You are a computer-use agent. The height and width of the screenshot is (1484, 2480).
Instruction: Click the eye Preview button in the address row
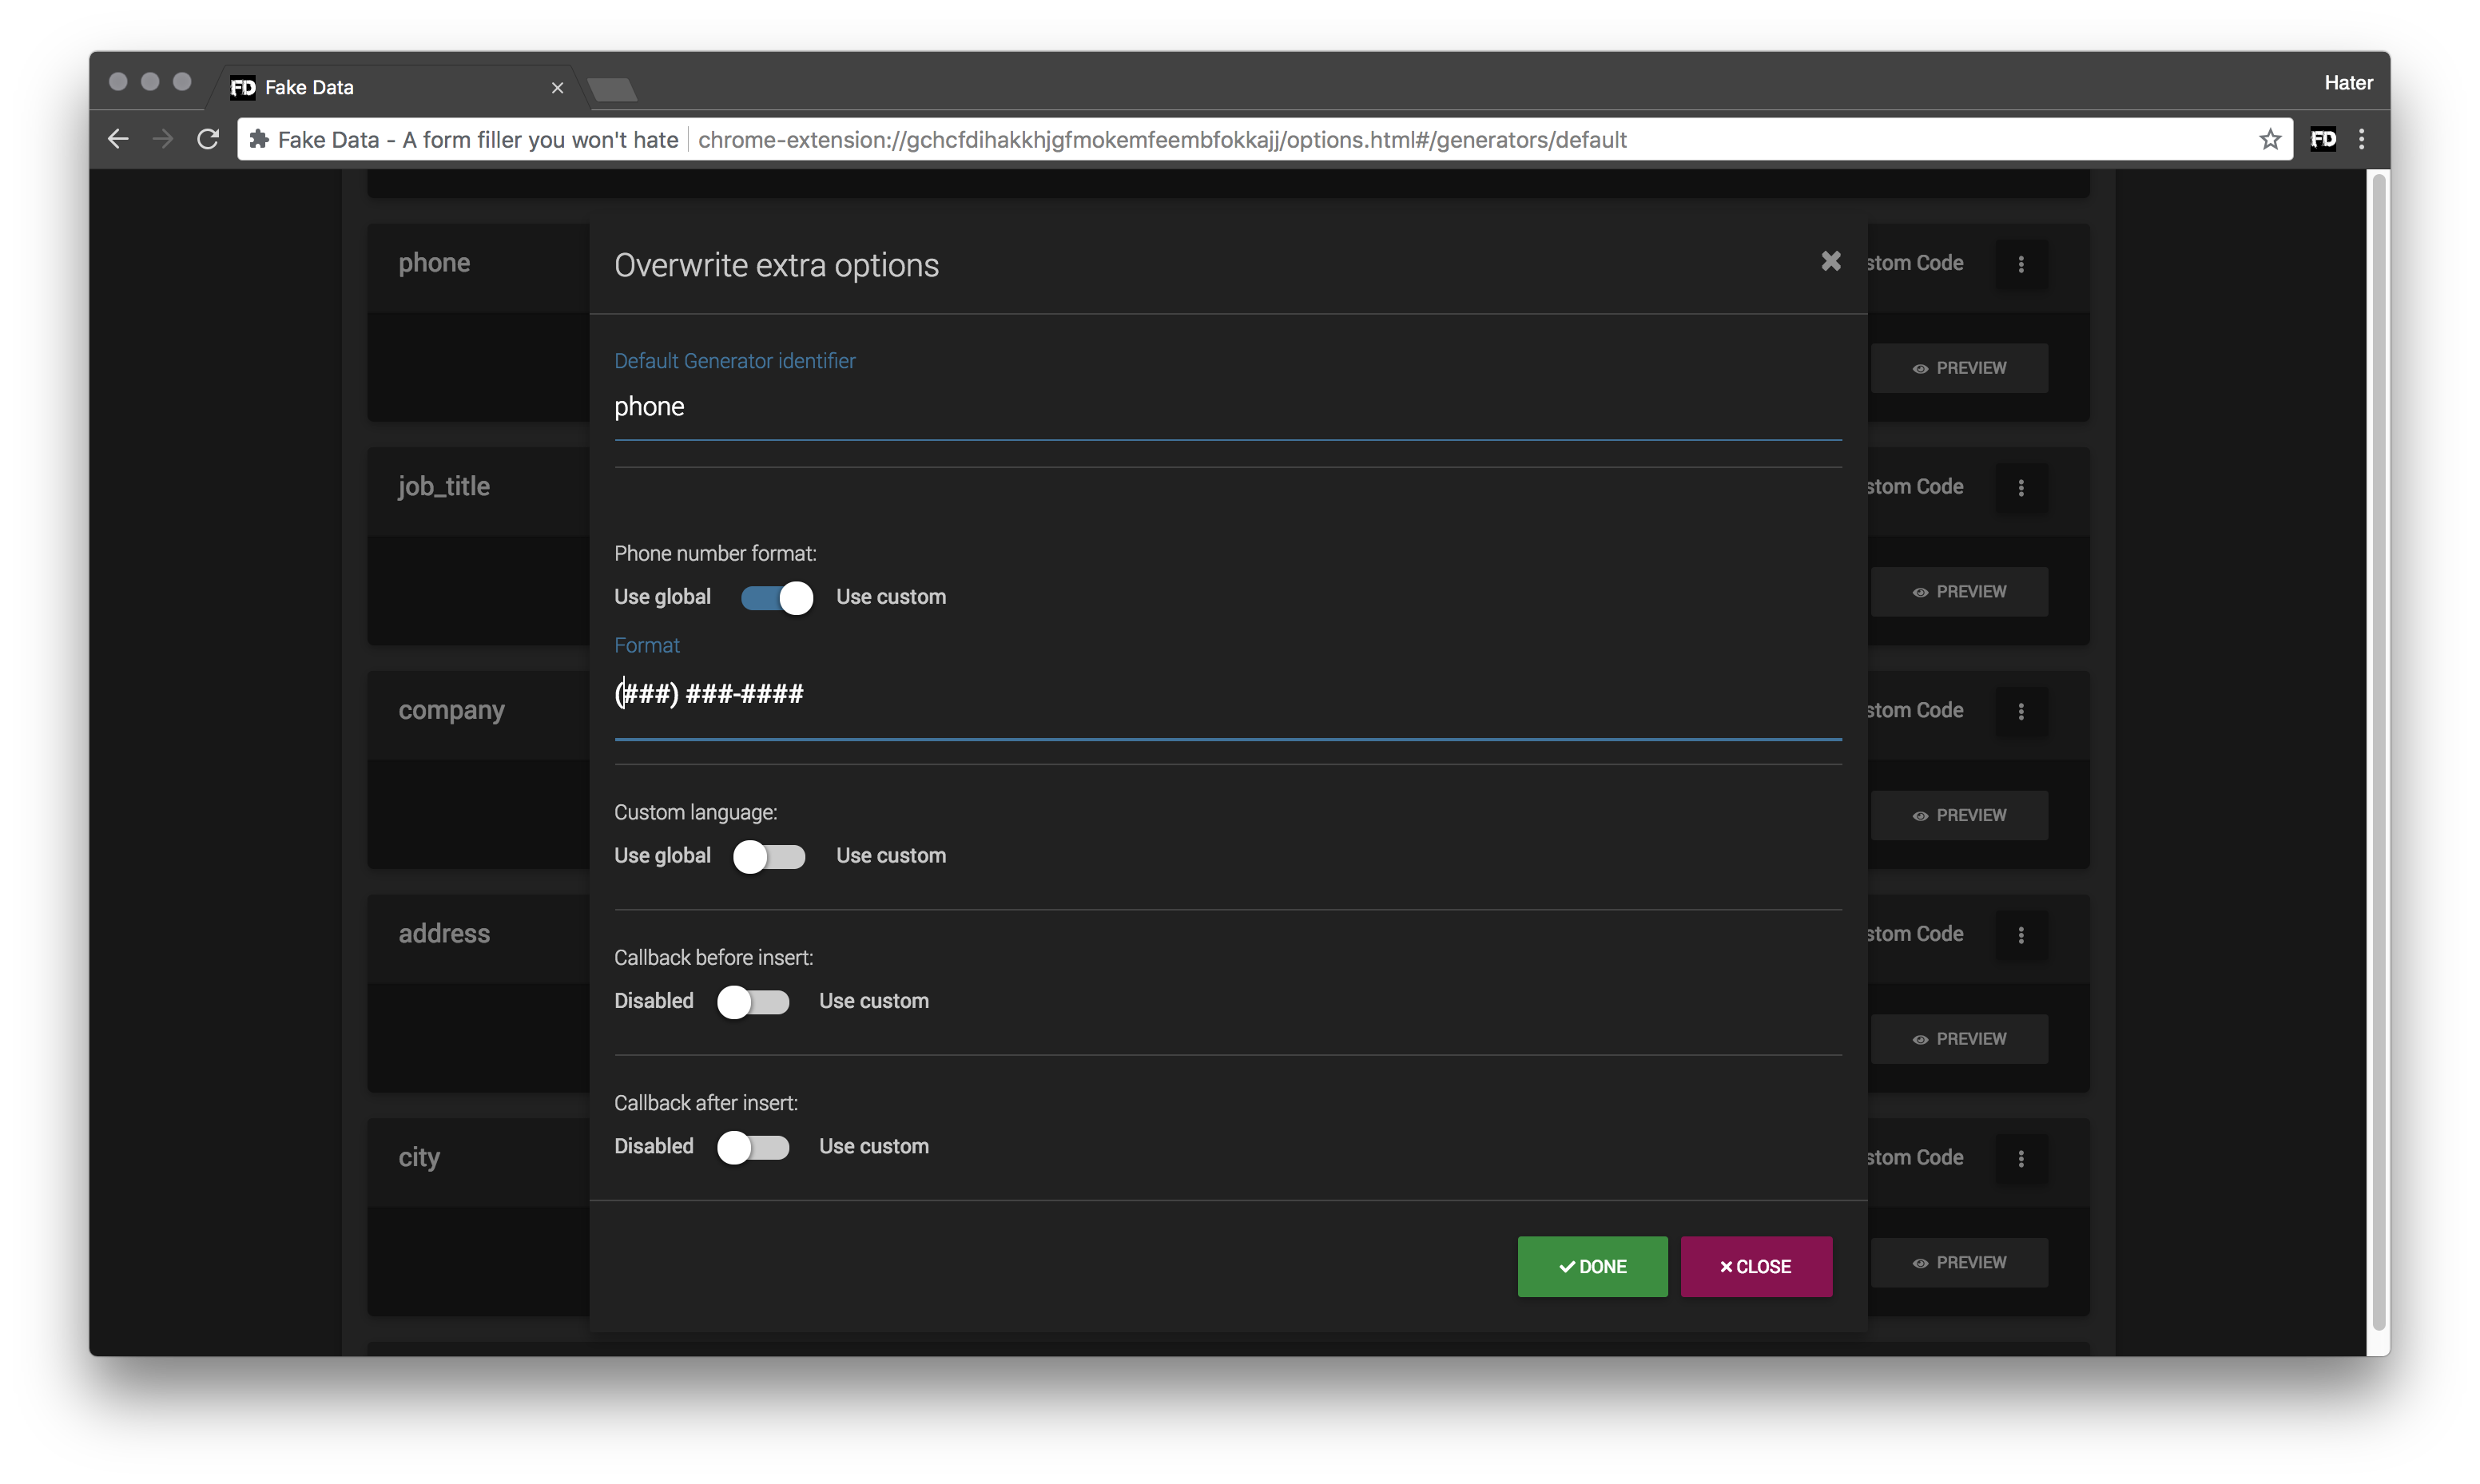(1959, 1039)
